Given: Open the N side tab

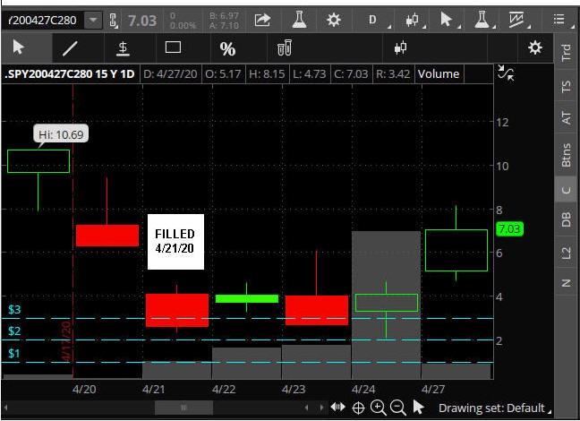Looking at the screenshot, I should [x=566, y=283].
